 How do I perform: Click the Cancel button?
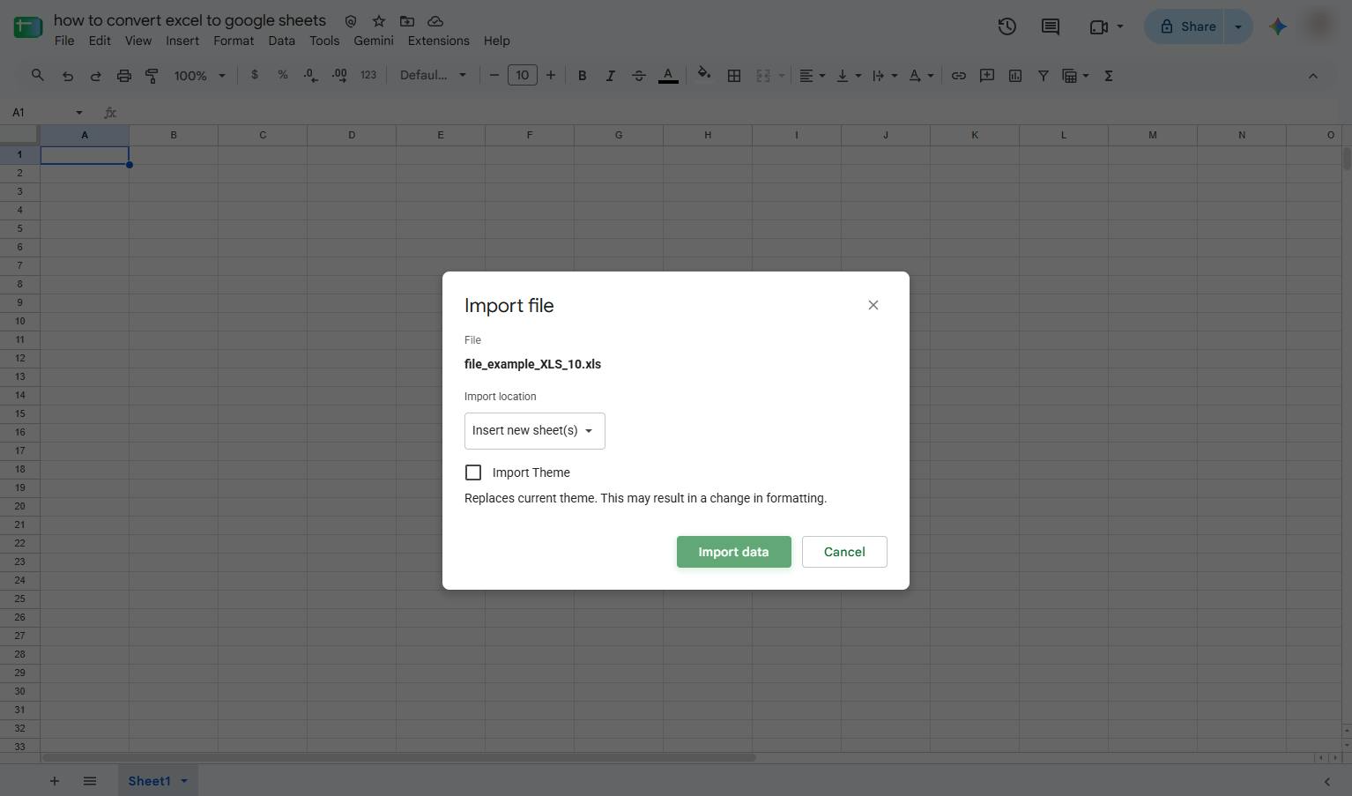[x=844, y=552]
